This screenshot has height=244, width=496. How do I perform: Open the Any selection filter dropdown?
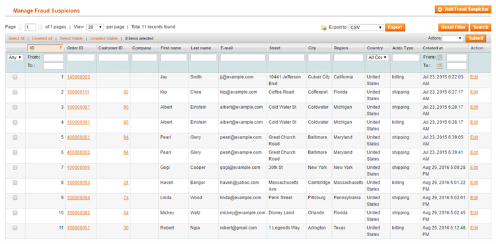[x=15, y=57]
